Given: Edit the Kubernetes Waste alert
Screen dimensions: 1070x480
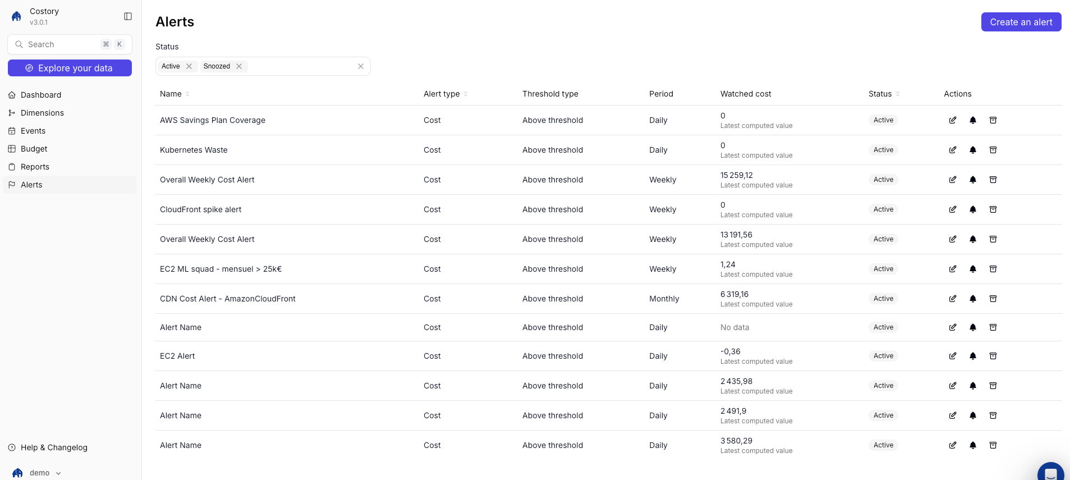Looking at the screenshot, I should (x=953, y=150).
